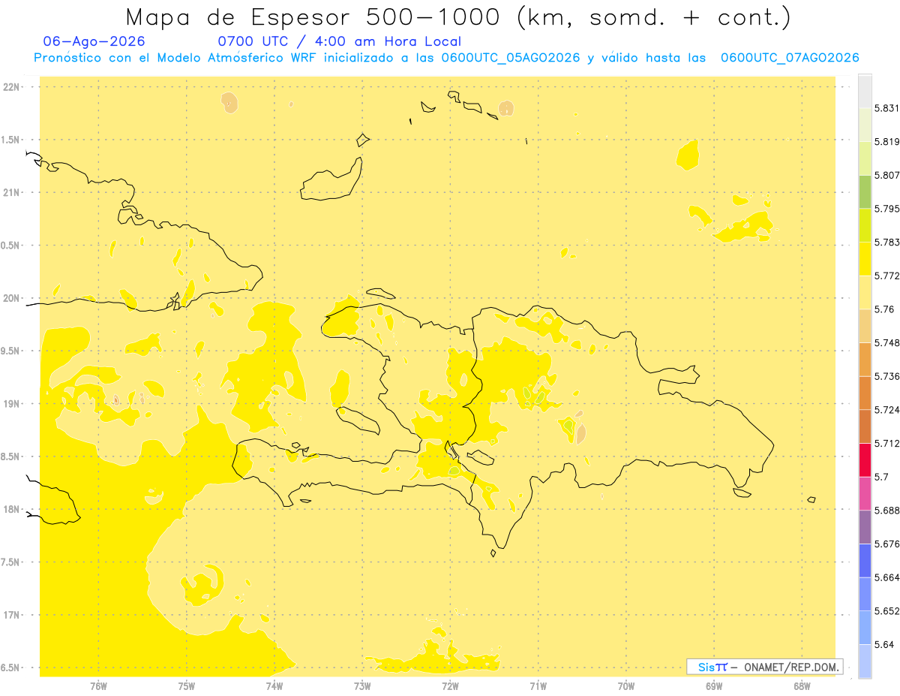The image size is (900, 696).
Task: Click the 21N latitude axis label
Action: click(x=11, y=193)
